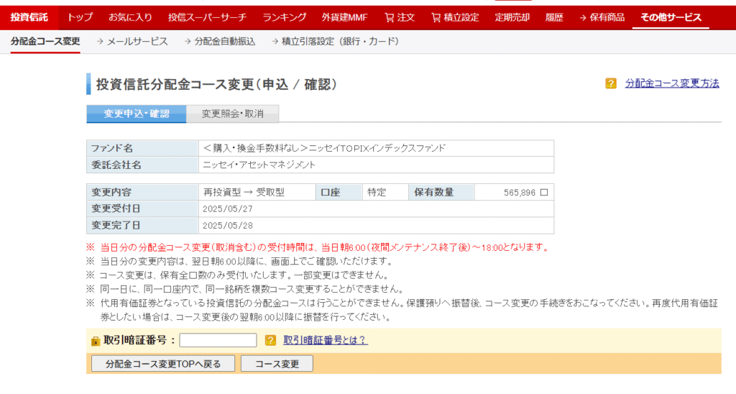Click page heading 投資信託分配金コース変更(申込/確認)
The width and height of the screenshot is (736, 394).
(217, 85)
